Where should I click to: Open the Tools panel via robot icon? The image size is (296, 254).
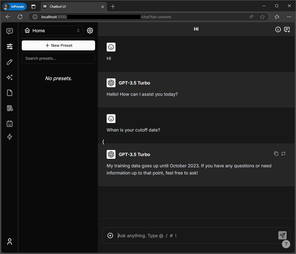coord(9,124)
